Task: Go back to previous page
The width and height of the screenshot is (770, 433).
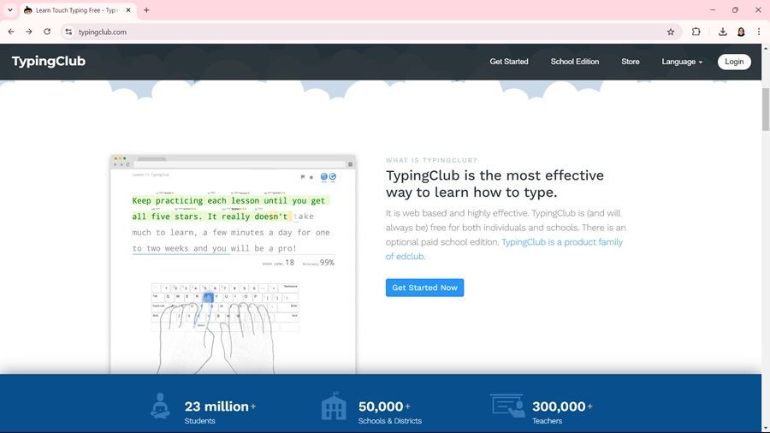Action: (x=11, y=32)
